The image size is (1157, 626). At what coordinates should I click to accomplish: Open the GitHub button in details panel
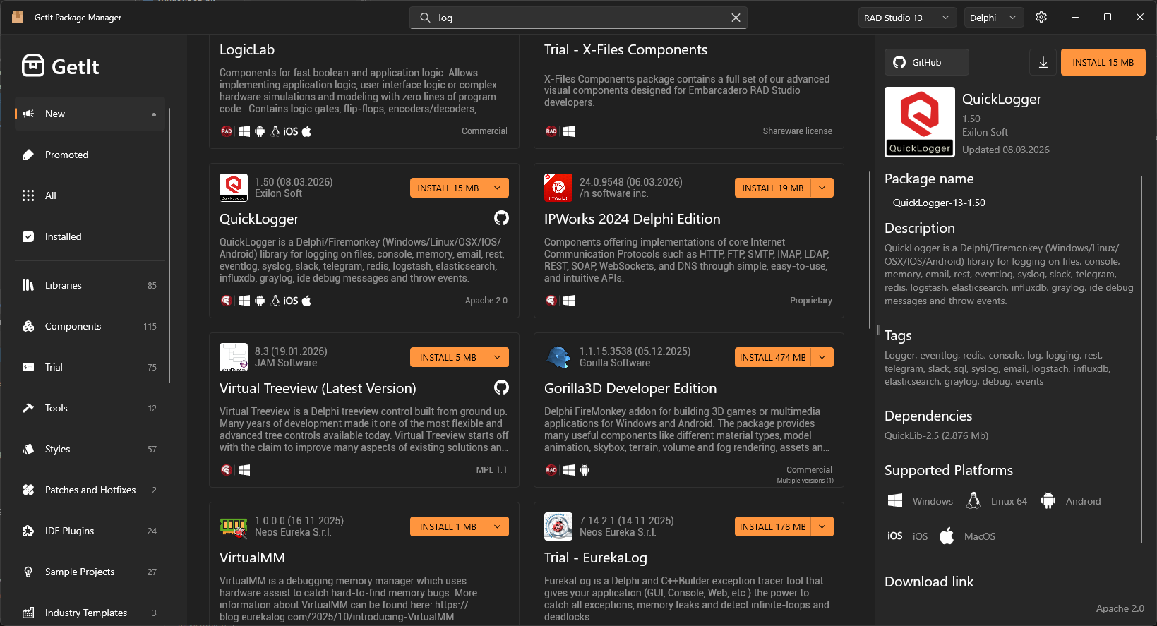pyautogui.click(x=926, y=62)
